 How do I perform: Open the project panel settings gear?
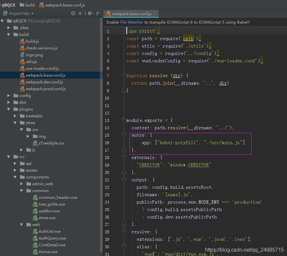(90, 14)
